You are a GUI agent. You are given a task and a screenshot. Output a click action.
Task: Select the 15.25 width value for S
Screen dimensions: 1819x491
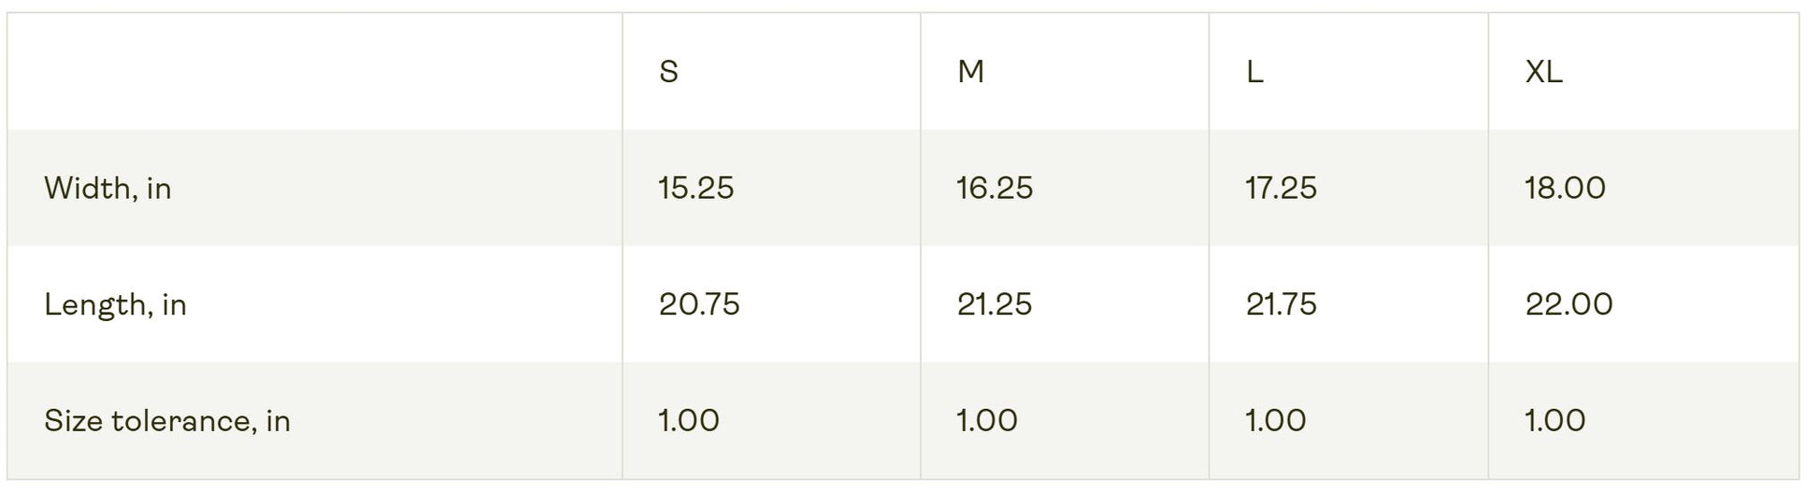coord(695,189)
